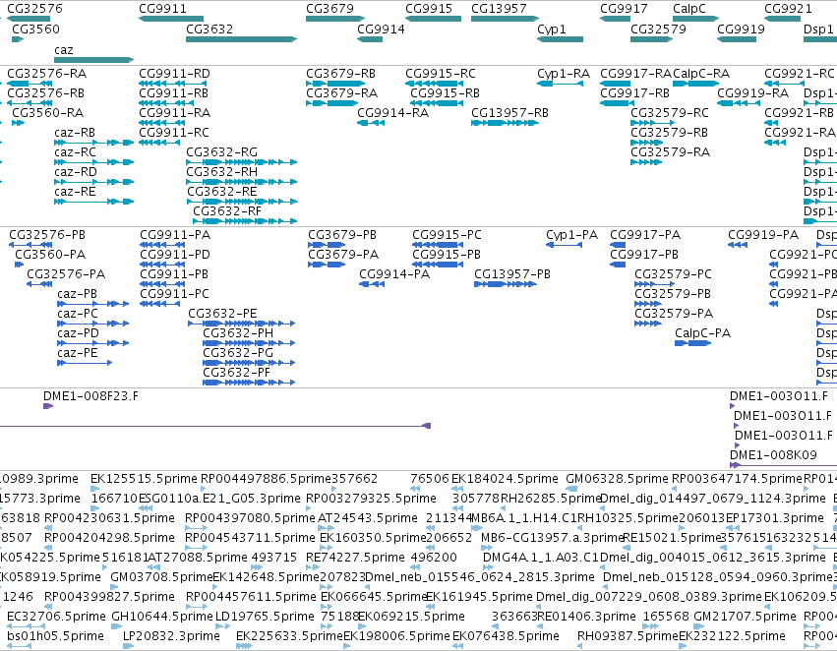The image size is (837, 651).
Task: Select the CG3632 gene label
Action: [209, 29]
